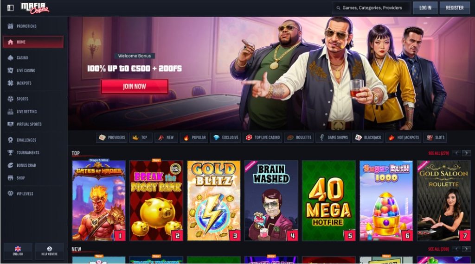The width and height of the screenshot is (475, 264).
Task: Switch to the Hot Jackpots category
Action: (x=404, y=137)
